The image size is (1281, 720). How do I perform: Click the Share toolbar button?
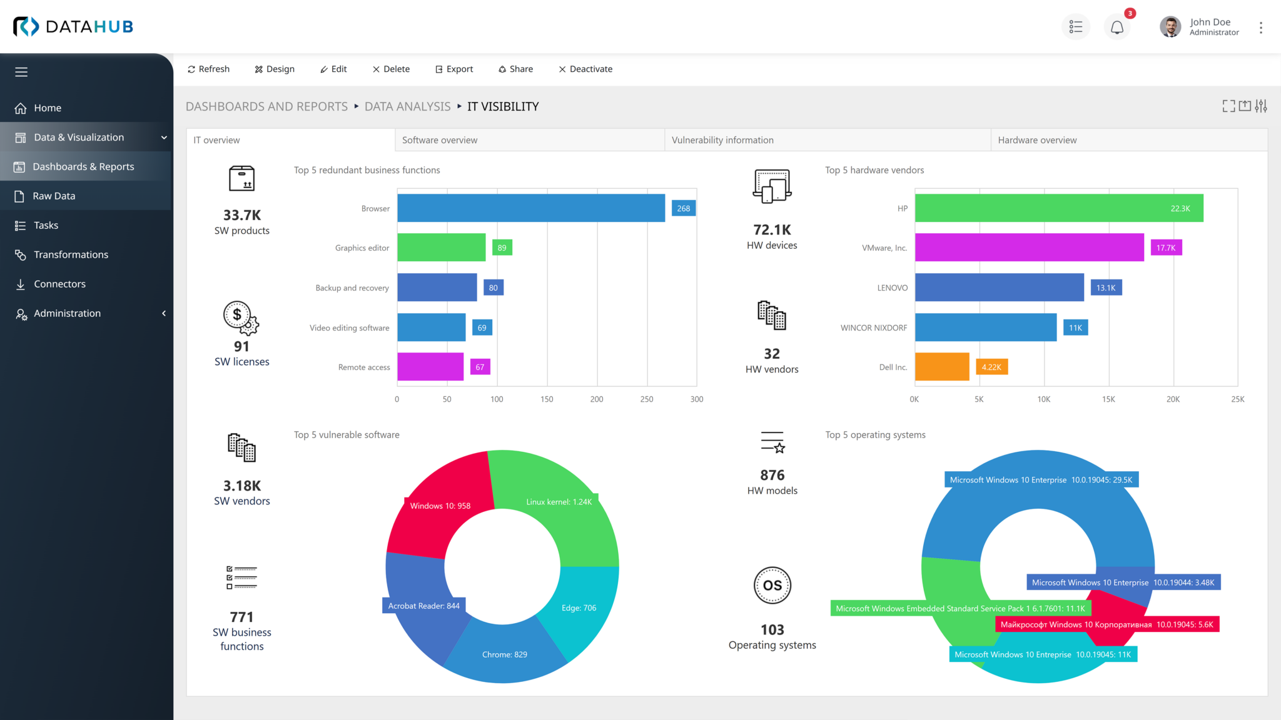(515, 69)
